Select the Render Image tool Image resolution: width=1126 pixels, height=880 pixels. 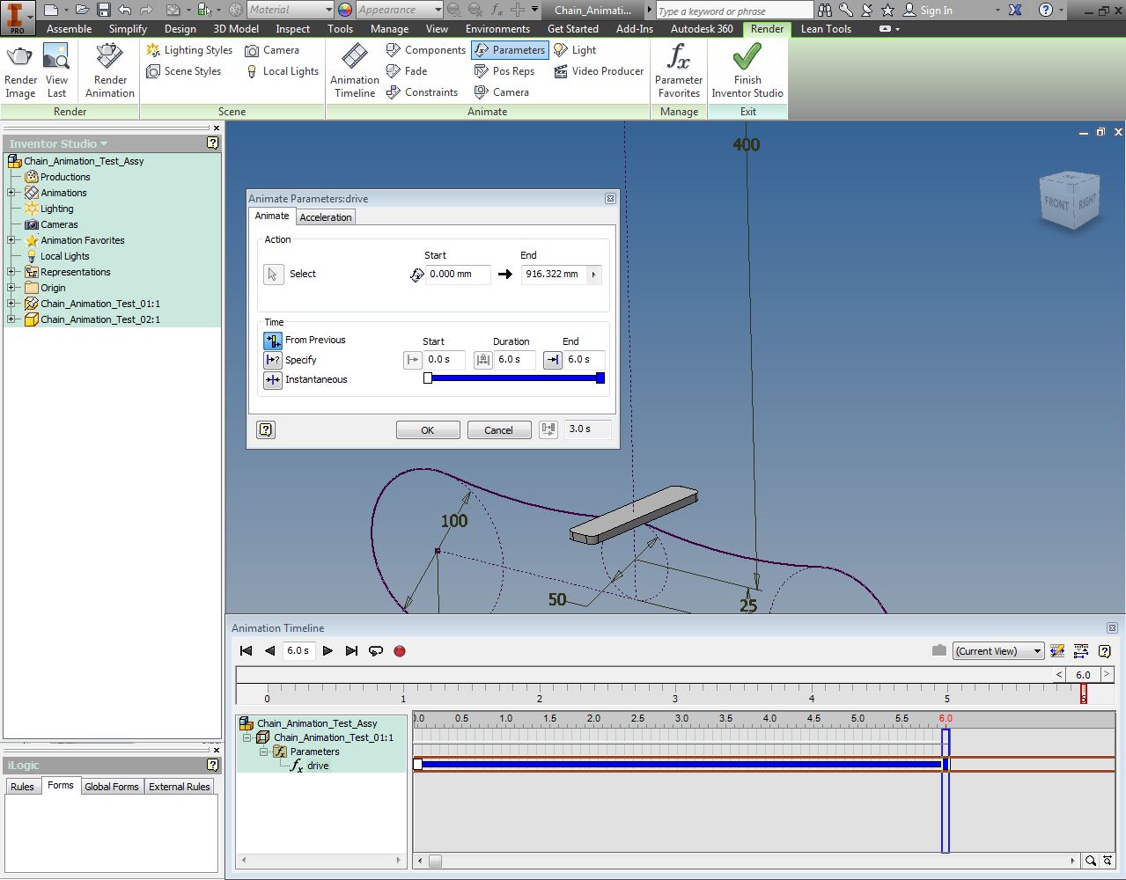[x=19, y=70]
